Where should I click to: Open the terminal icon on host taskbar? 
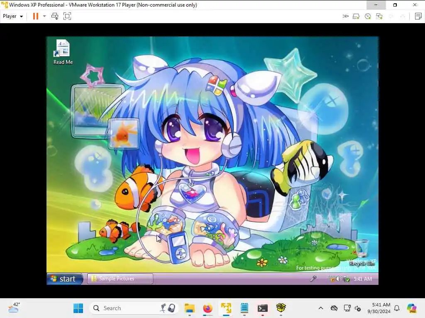(x=262, y=308)
